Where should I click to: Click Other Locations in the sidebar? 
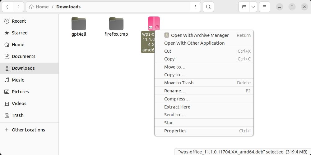pos(28,130)
